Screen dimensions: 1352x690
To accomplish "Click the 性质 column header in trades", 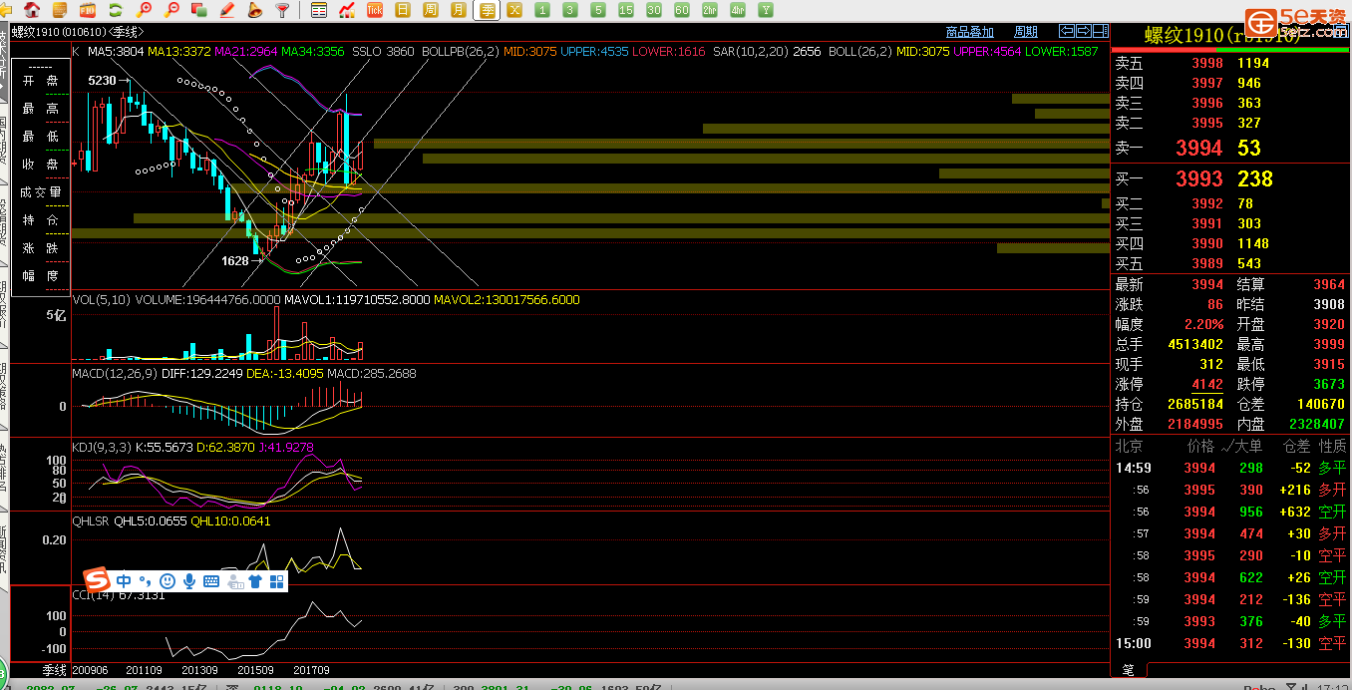I will pos(1332,447).
